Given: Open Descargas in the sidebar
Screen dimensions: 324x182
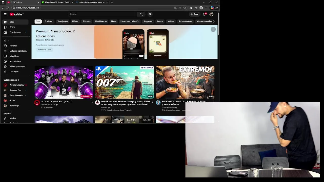Looking at the screenshot, I should pyautogui.click(x=16, y=72).
